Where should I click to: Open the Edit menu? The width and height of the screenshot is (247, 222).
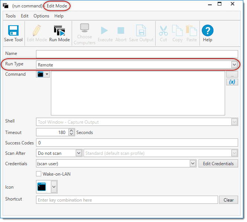[x=25, y=16]
